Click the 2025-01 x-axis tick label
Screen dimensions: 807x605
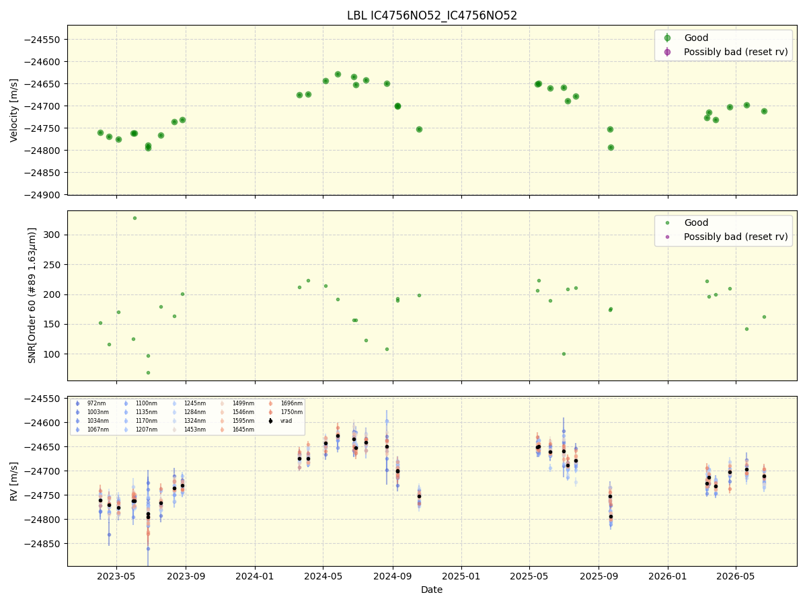point(461,576)
